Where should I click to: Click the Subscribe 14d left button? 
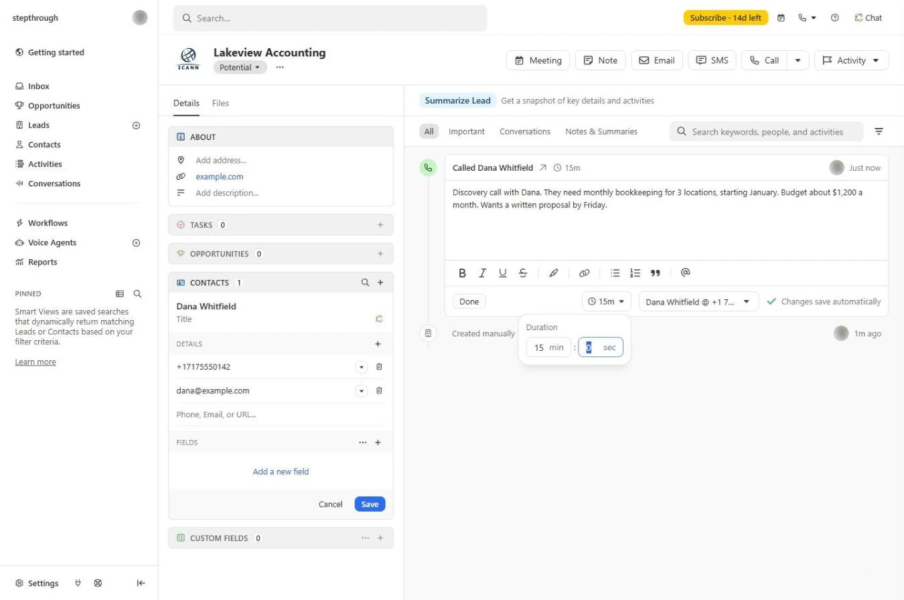pos(726,18)
